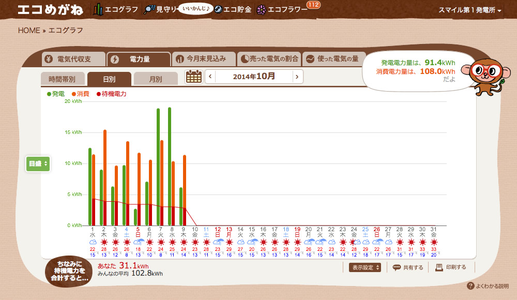The height and width of the screenshot is (300, 517).
Task: Go to next month arrow
Action: (x=297, y=77)
